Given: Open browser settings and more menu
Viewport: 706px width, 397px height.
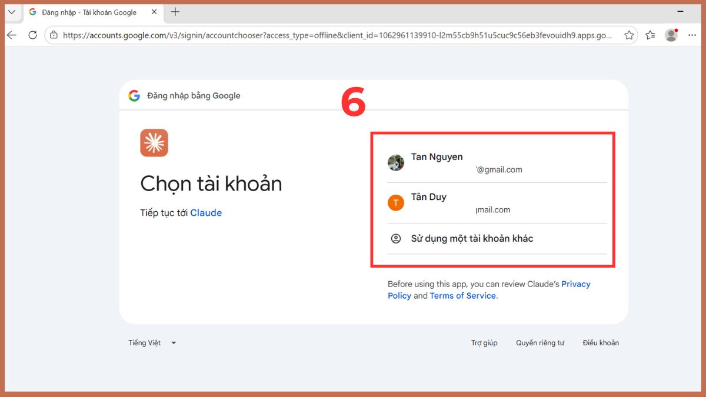Looking at the screenshot, I should [x=692, y=35].
